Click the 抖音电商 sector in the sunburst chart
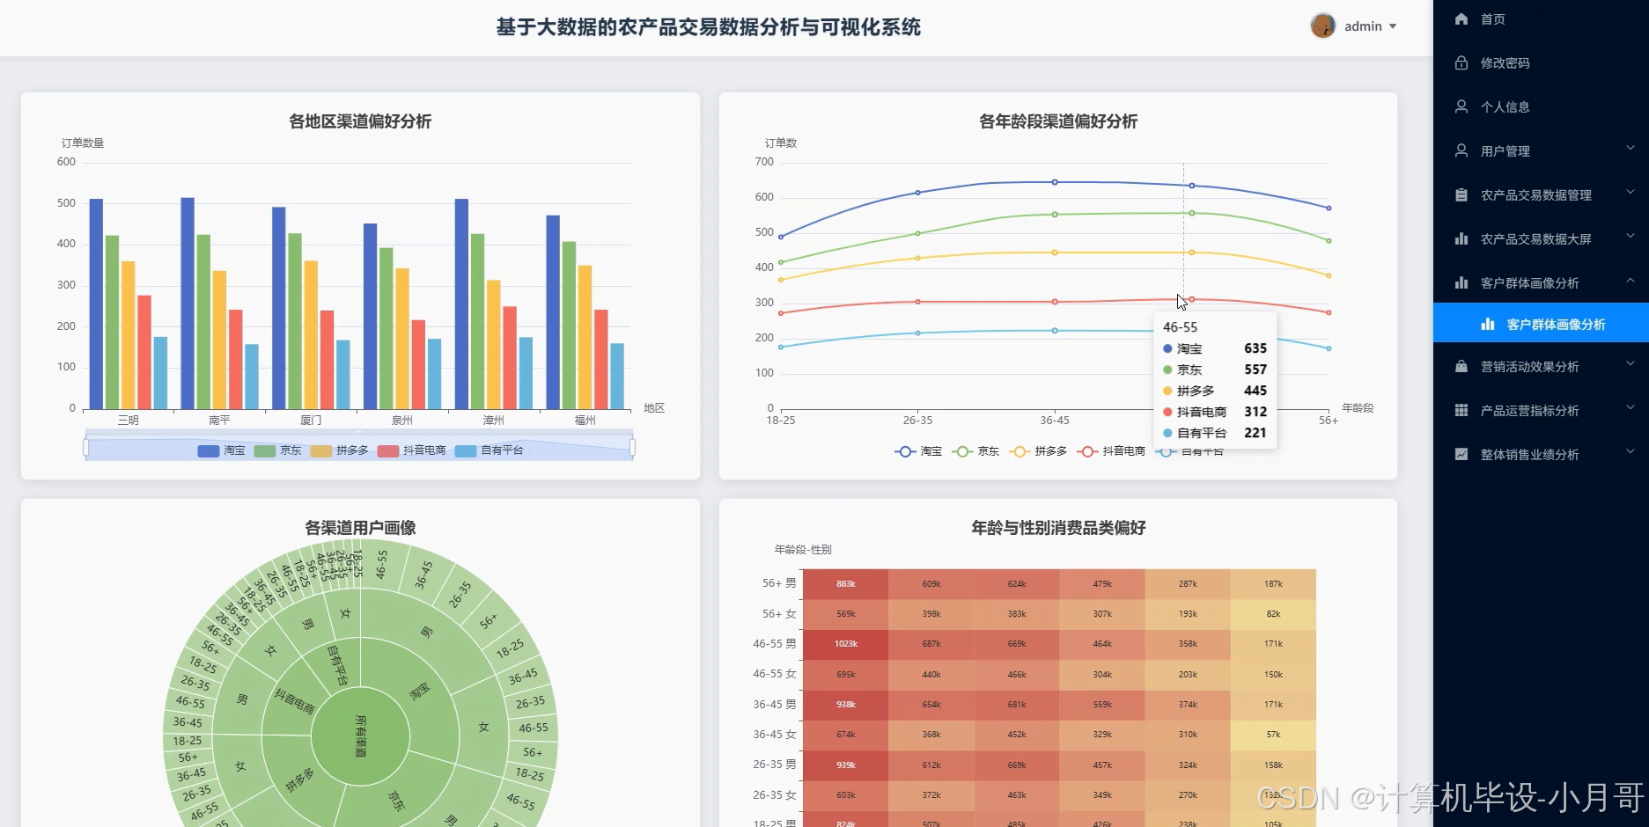This screenshot has height=827, width=1649. tap(293, 700)
